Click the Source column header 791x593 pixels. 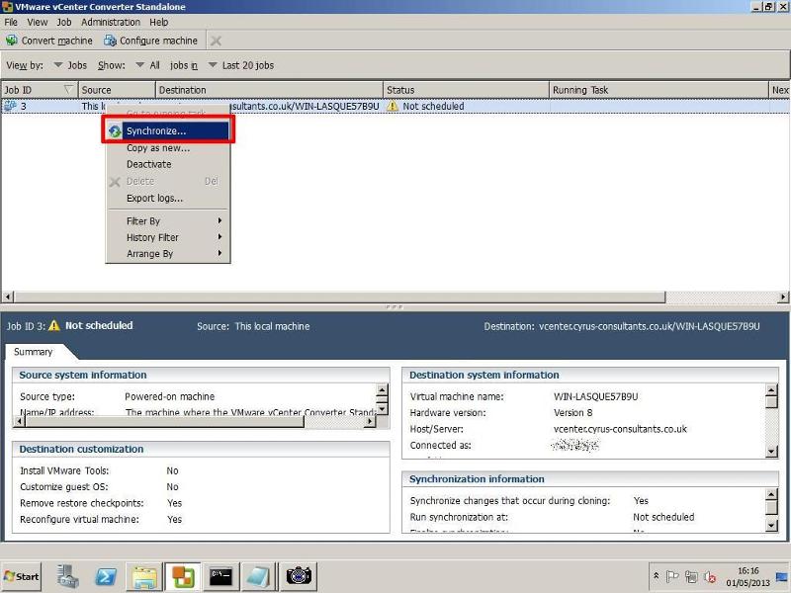pos(117,90)
